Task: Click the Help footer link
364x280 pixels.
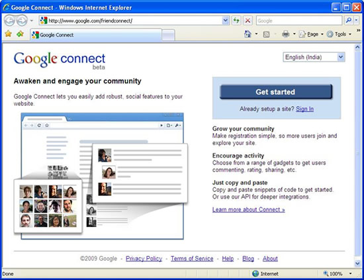Action: pyautogui.click(x=228, y=259)
